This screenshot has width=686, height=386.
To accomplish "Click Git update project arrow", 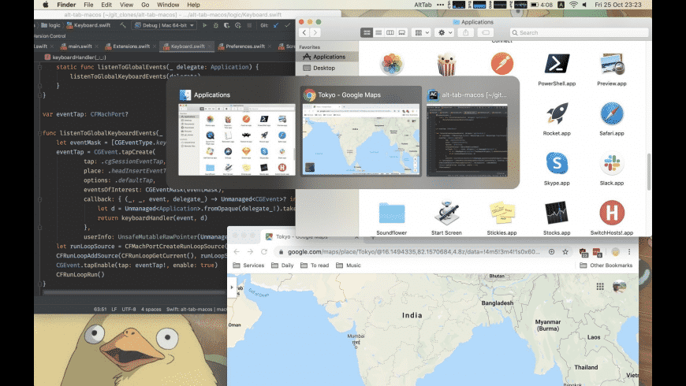I will pyautogui.click(x=276, y=25).
